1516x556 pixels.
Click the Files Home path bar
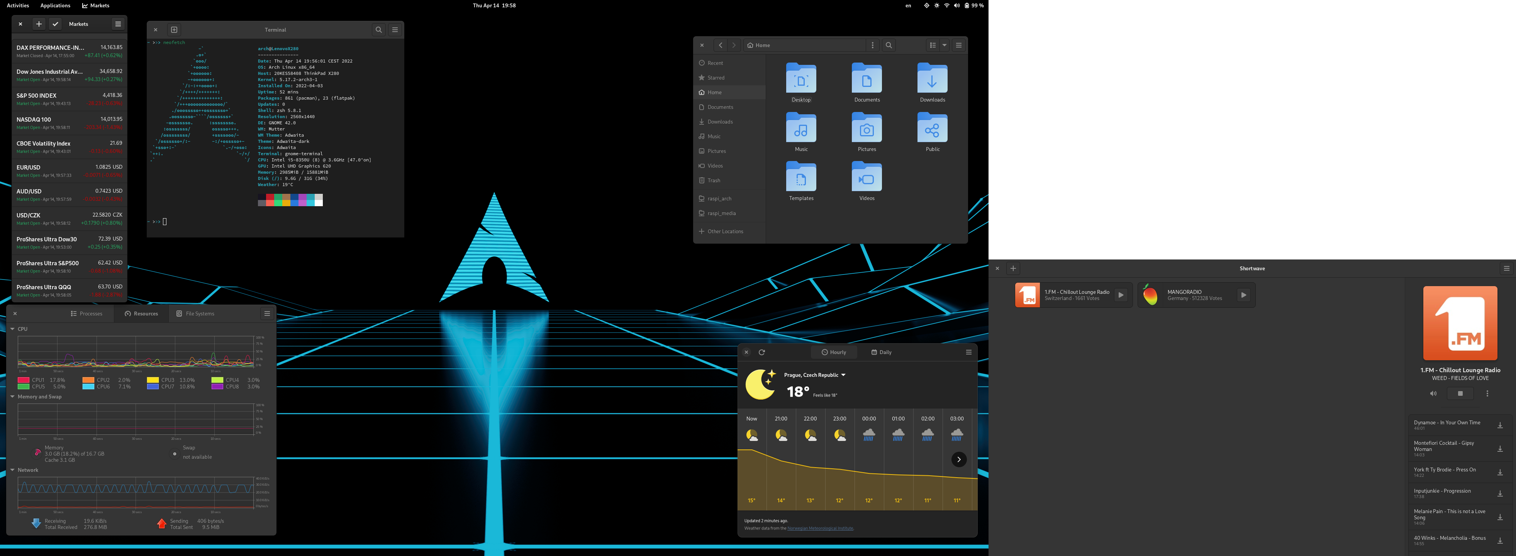(804, 45)
